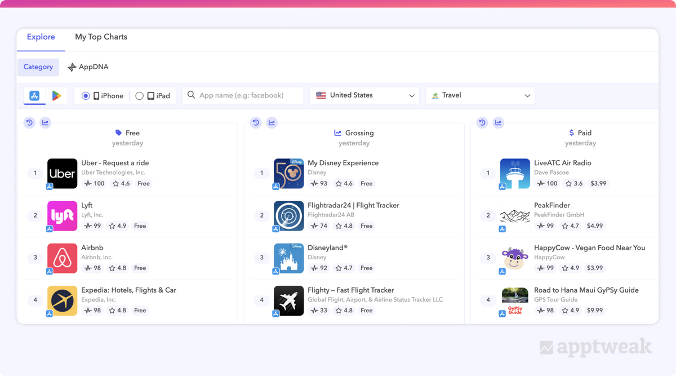676x376 pixels.
Task: Click the history icon above Paid chart
Action: point(482,122)
